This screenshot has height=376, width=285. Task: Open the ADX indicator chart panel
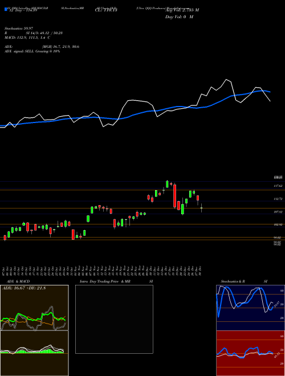click(x=34, y=308)
